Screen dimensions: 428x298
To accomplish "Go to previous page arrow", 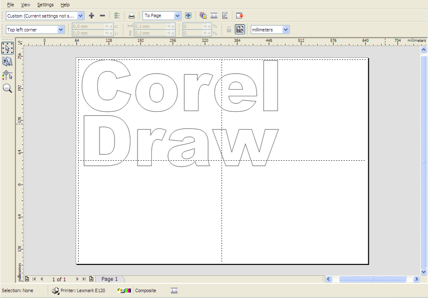I will point(42,279).
